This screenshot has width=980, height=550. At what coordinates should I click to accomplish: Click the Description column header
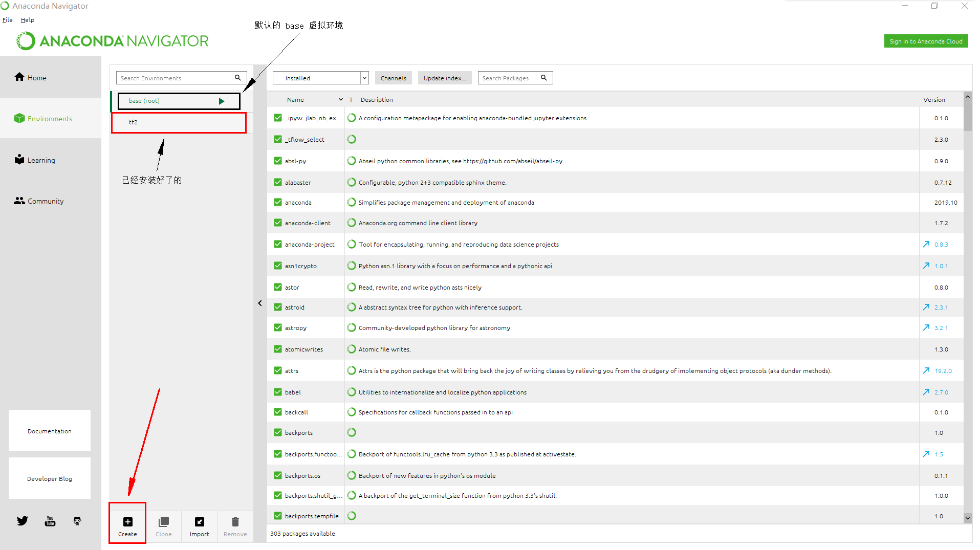(377, 100)
